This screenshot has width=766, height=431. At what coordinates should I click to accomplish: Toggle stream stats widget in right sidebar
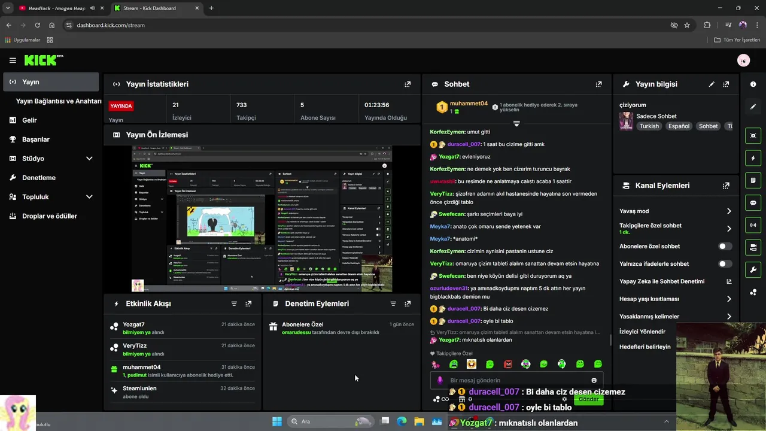click(753, 225)
